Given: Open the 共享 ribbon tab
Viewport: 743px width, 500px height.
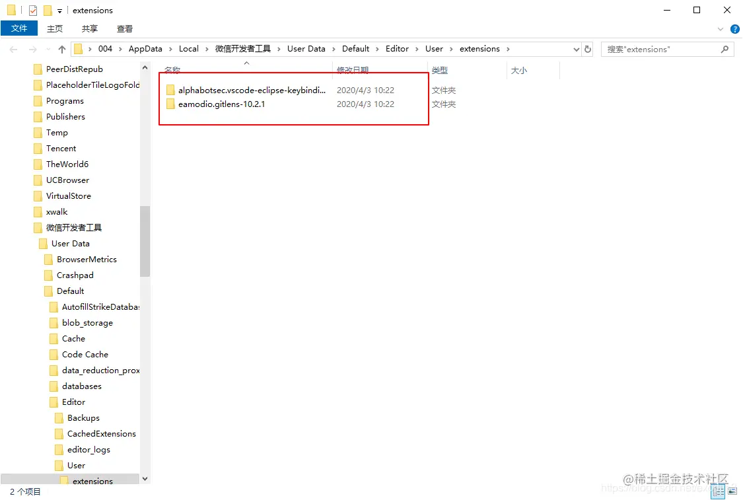Looking at the screenshot, I should click(x=89, y=28).
